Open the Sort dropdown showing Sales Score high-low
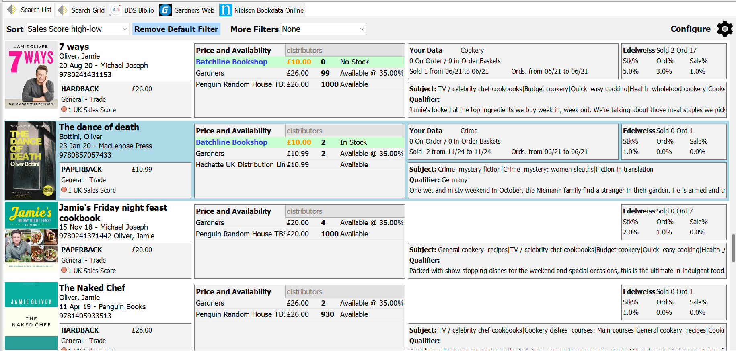The image size is (736, 351). pos(78,29)
